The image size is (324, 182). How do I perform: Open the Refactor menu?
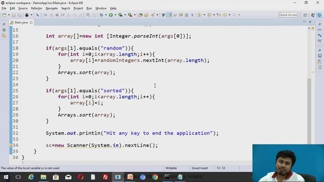(x=36, y=8)
